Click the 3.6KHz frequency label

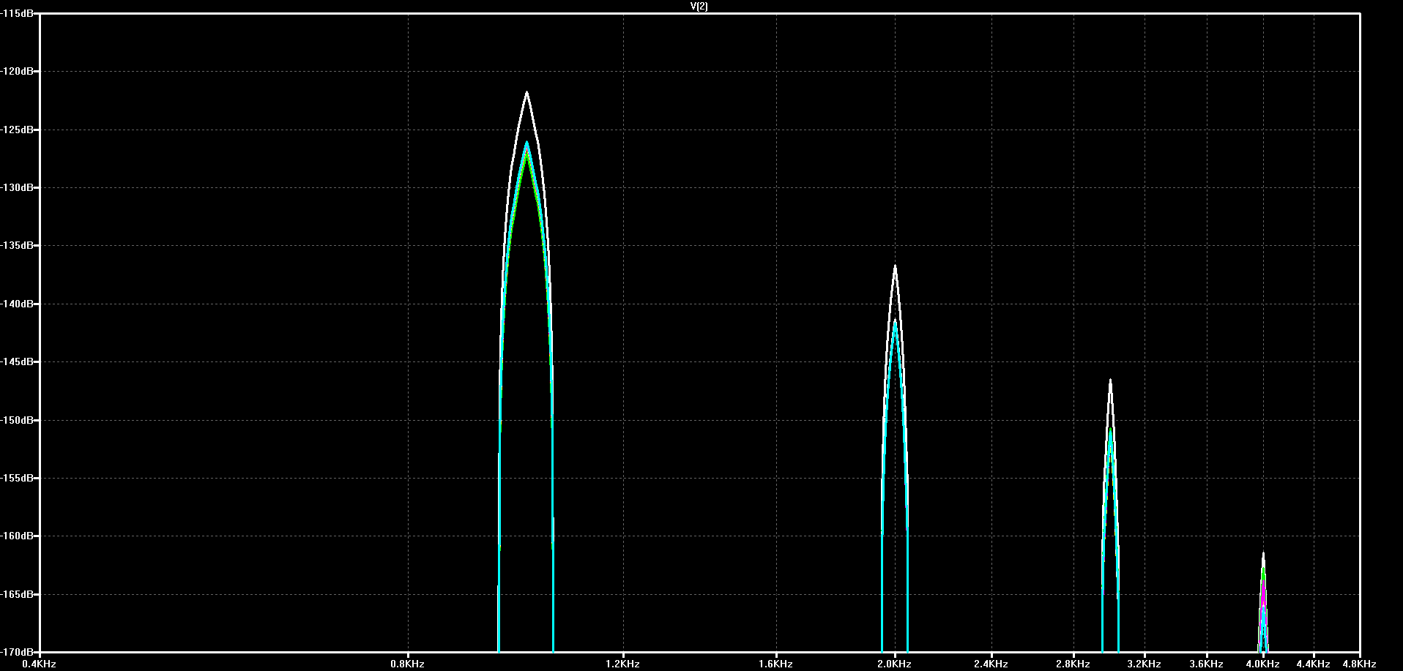click(1207, 664)
